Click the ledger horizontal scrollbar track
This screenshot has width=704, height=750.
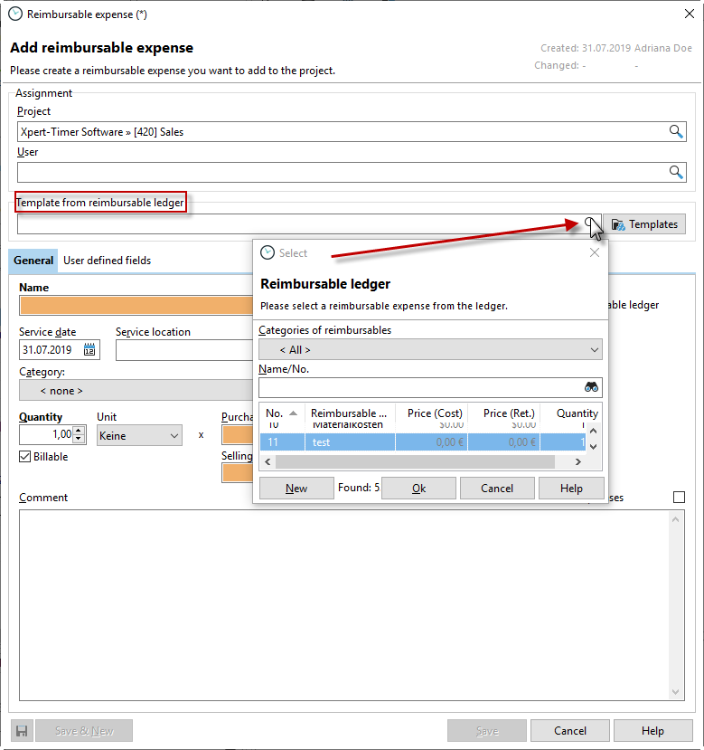[416, 462]
